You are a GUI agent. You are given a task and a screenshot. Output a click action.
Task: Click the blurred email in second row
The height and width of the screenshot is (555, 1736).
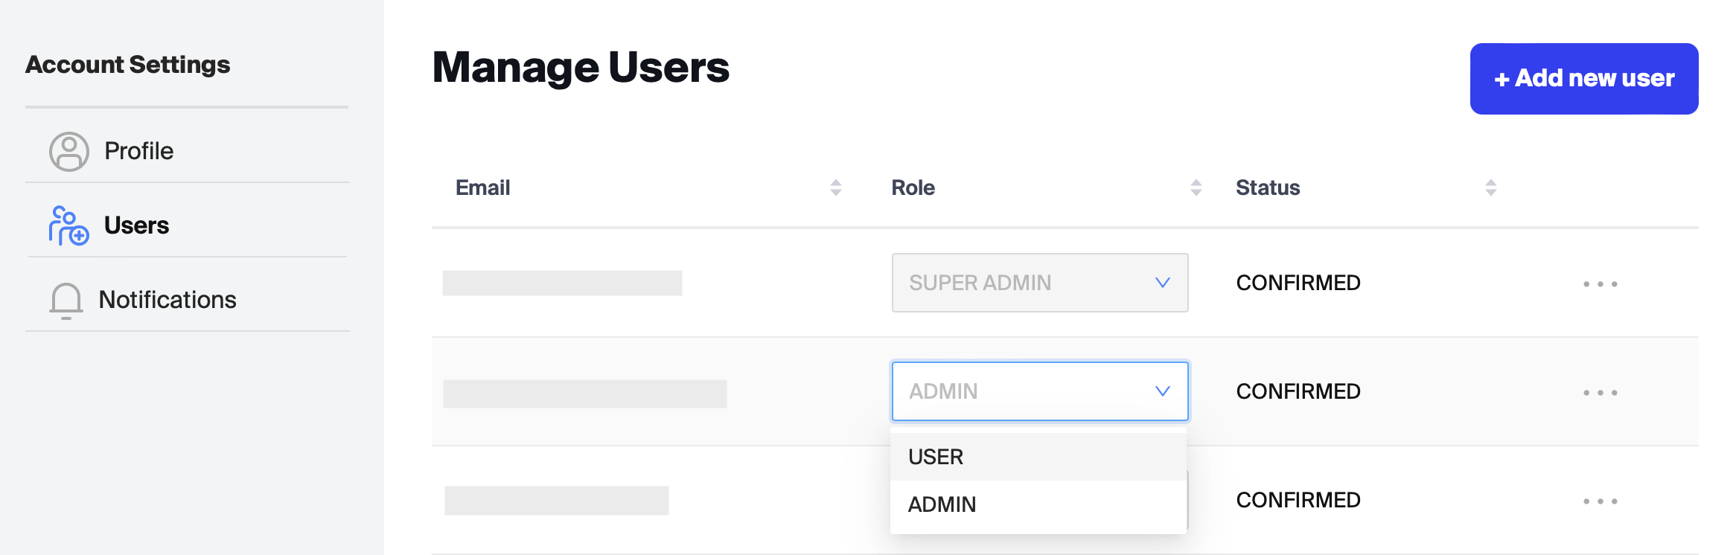click(x=584, y=394)
